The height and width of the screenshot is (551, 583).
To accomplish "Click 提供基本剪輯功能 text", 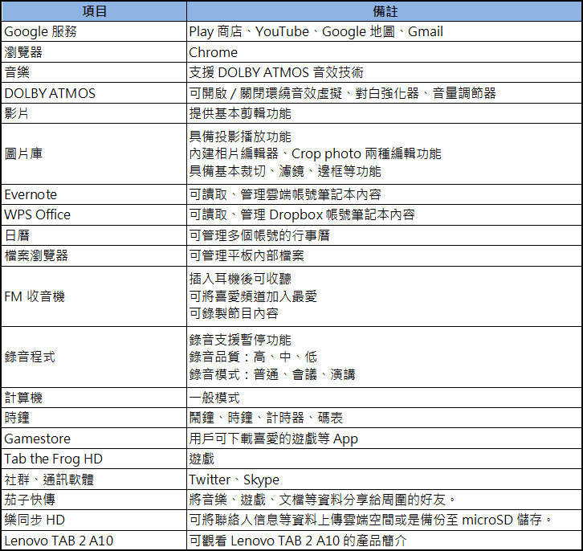I will pyautogui.click(x=240, y=113).
